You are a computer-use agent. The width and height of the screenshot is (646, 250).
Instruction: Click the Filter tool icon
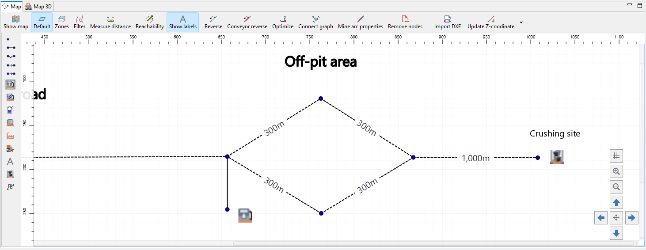[x=80, y=22]
